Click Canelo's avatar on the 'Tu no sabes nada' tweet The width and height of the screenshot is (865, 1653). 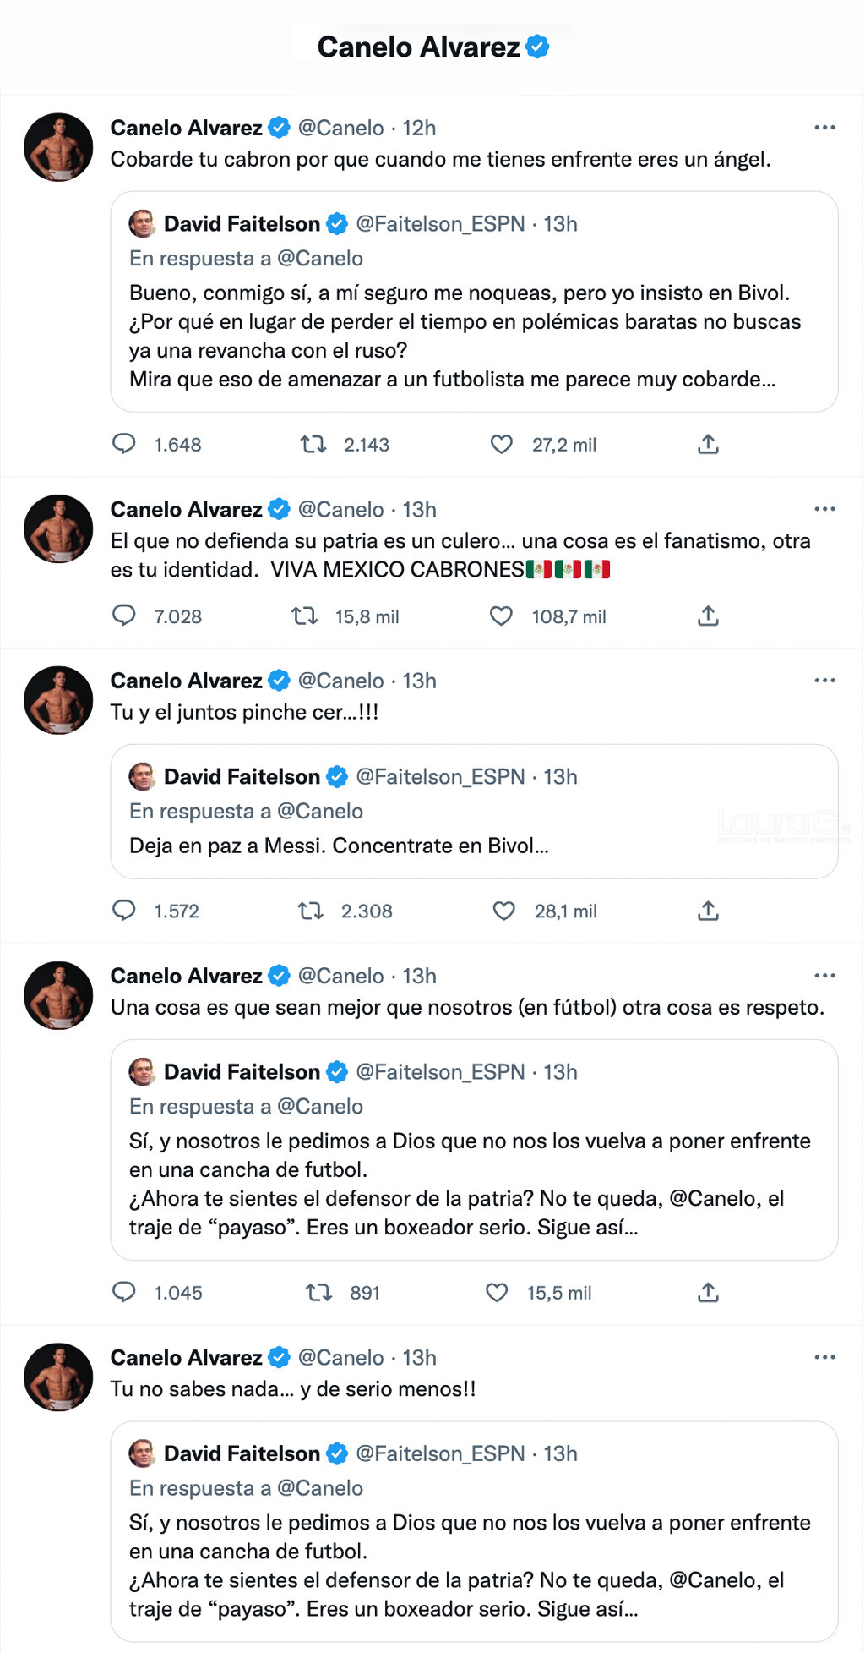pos(58,1377)
